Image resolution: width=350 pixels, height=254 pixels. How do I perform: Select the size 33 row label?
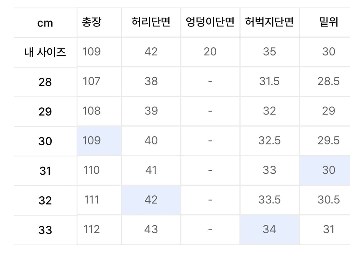[45, 230]
